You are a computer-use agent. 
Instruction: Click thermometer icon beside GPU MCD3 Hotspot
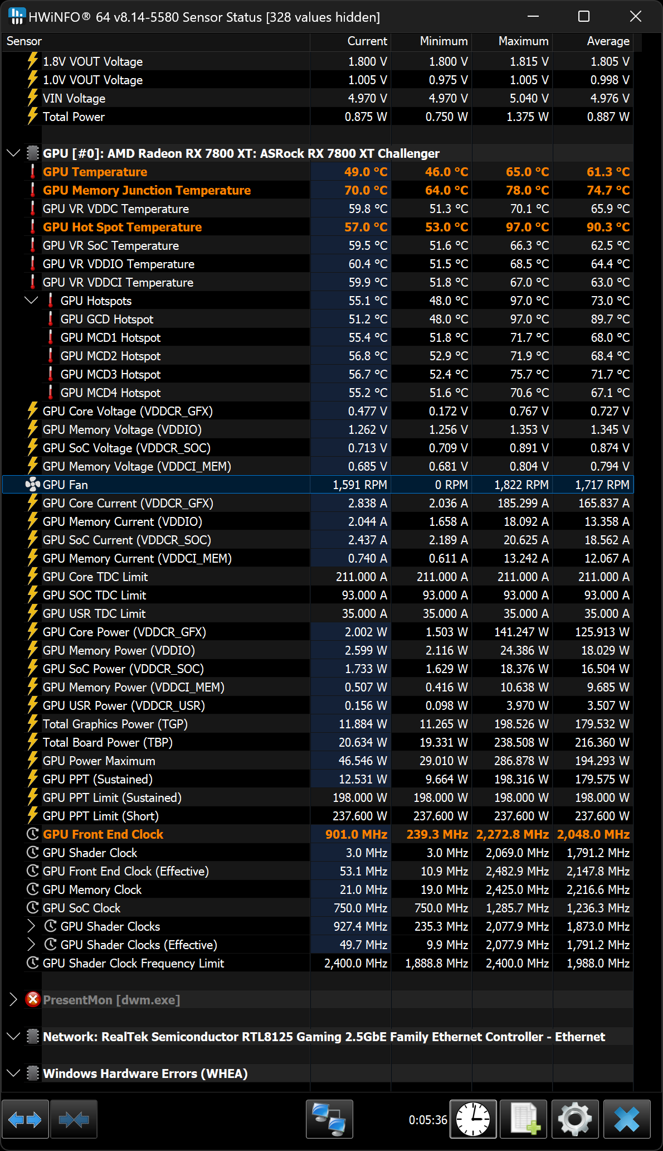coord(51,374)
